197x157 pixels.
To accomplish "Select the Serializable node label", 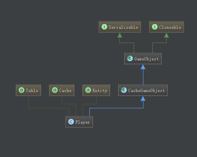I will point(123,27).
